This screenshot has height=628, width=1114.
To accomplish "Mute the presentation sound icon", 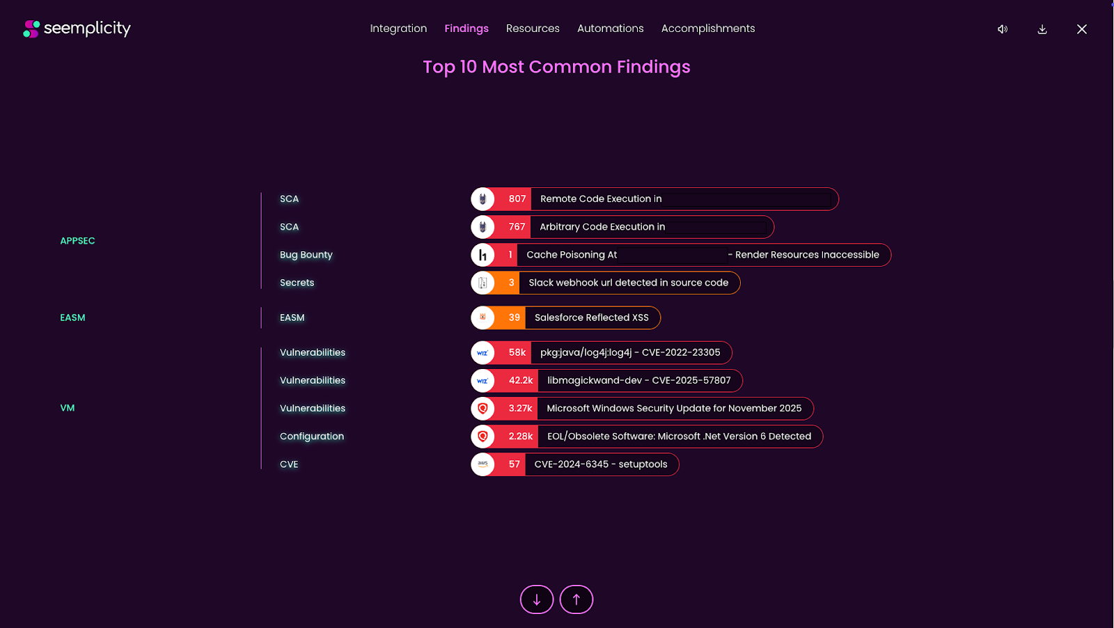I will click(1003, 29).
